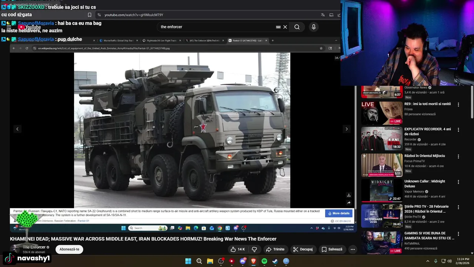The image size is (474, 267).
Task: Open Știrile PRO TV 28 Februarie video
Action: tap(426, 209)
